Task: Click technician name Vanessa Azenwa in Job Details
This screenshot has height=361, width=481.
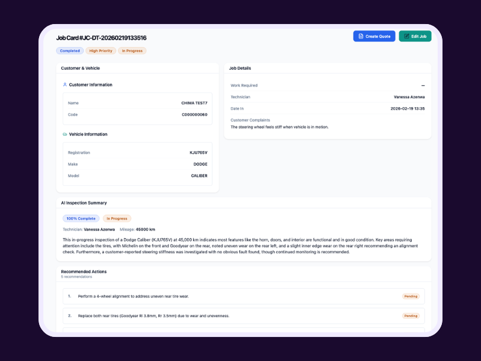Action: 409,97
